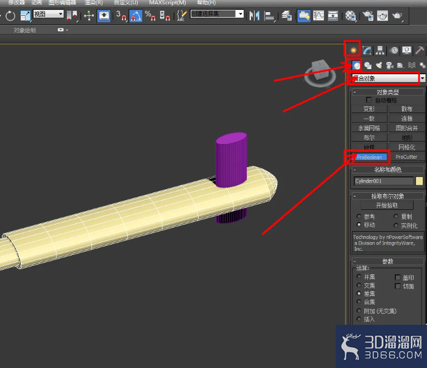This screenshot has width=427, height=368.
Task: Select the Helpers category icon
Action: [x=400, y=65]
